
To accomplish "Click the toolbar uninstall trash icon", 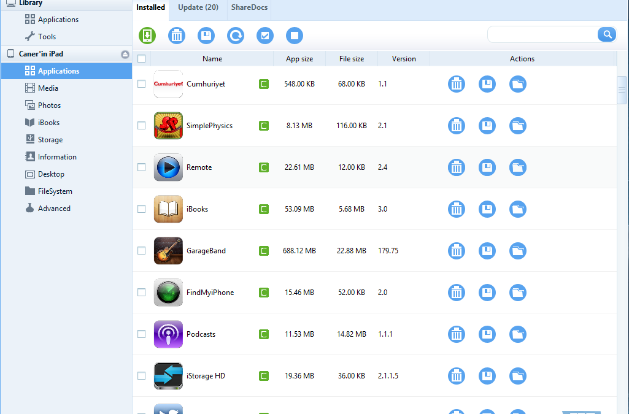I will coord(177,36).
